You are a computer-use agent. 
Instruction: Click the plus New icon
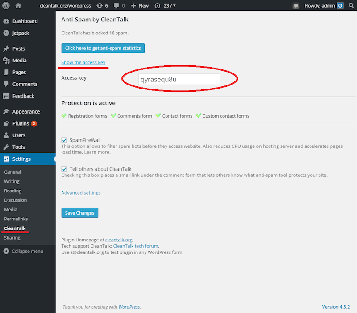point(133,6)
